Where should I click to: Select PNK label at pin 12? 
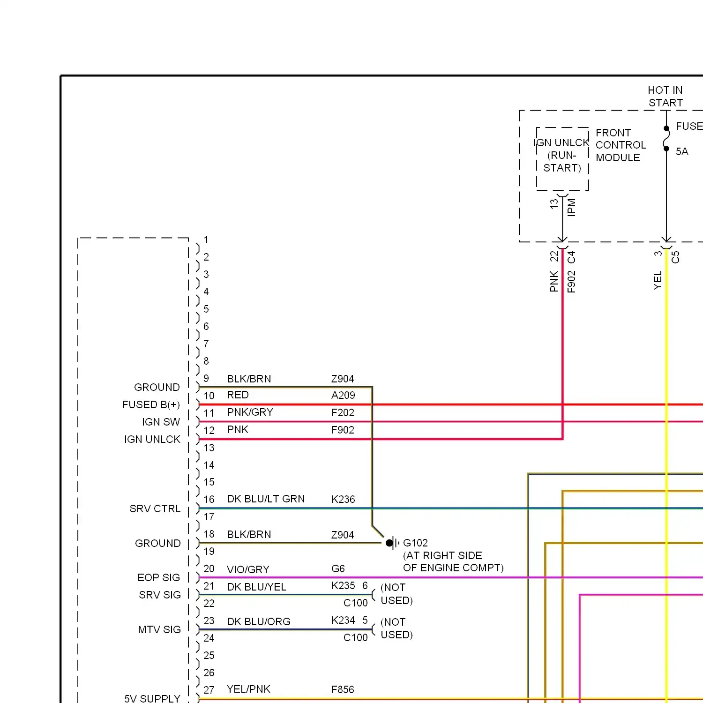[x=238, y=430]
